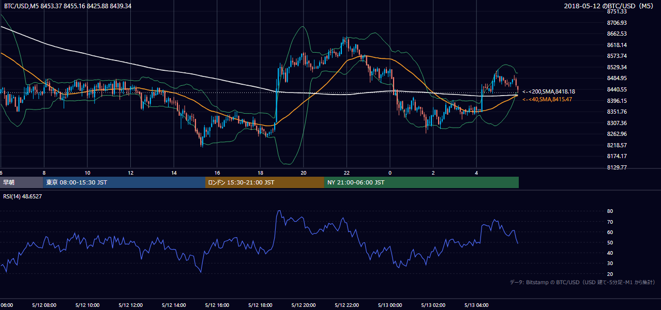The height and width of the screenshot is (310, 661).
Task: Click the 5/13 04:00 time label
Action: tap(476, 305)
